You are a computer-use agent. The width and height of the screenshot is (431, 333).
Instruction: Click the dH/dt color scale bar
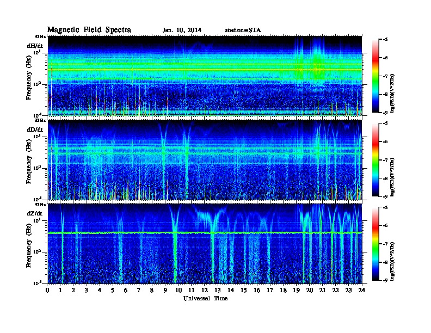(375, 76)
